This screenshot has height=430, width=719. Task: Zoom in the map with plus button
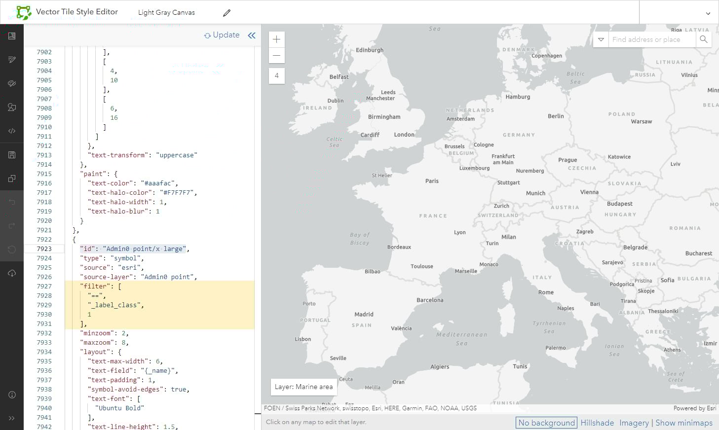(276, 39)
